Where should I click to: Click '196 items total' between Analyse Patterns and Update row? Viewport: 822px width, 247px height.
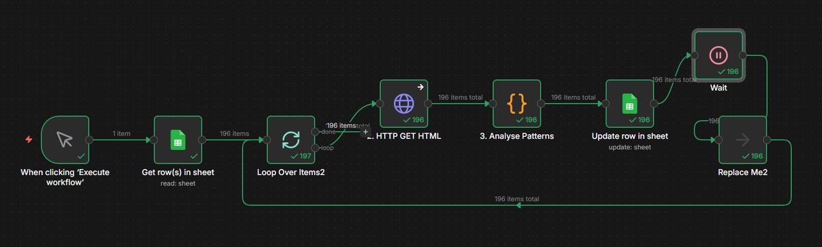(573, 98)
